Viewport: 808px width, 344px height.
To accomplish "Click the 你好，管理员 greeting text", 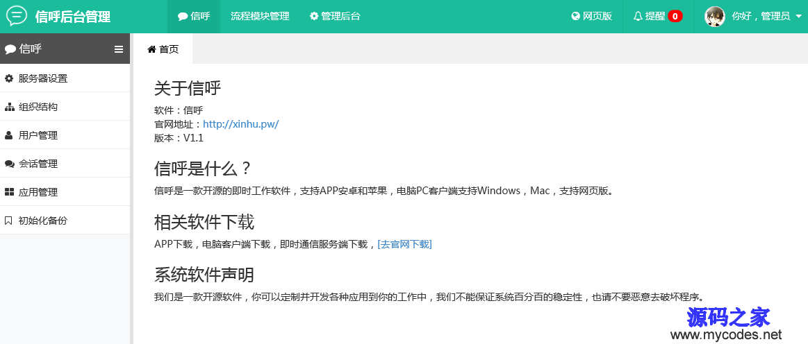I will click(x=761, y=17).
